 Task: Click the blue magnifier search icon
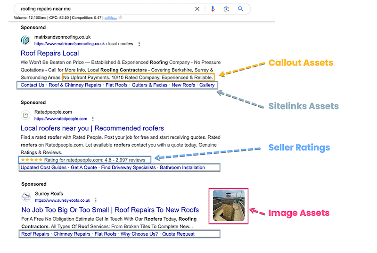(240, 9)
